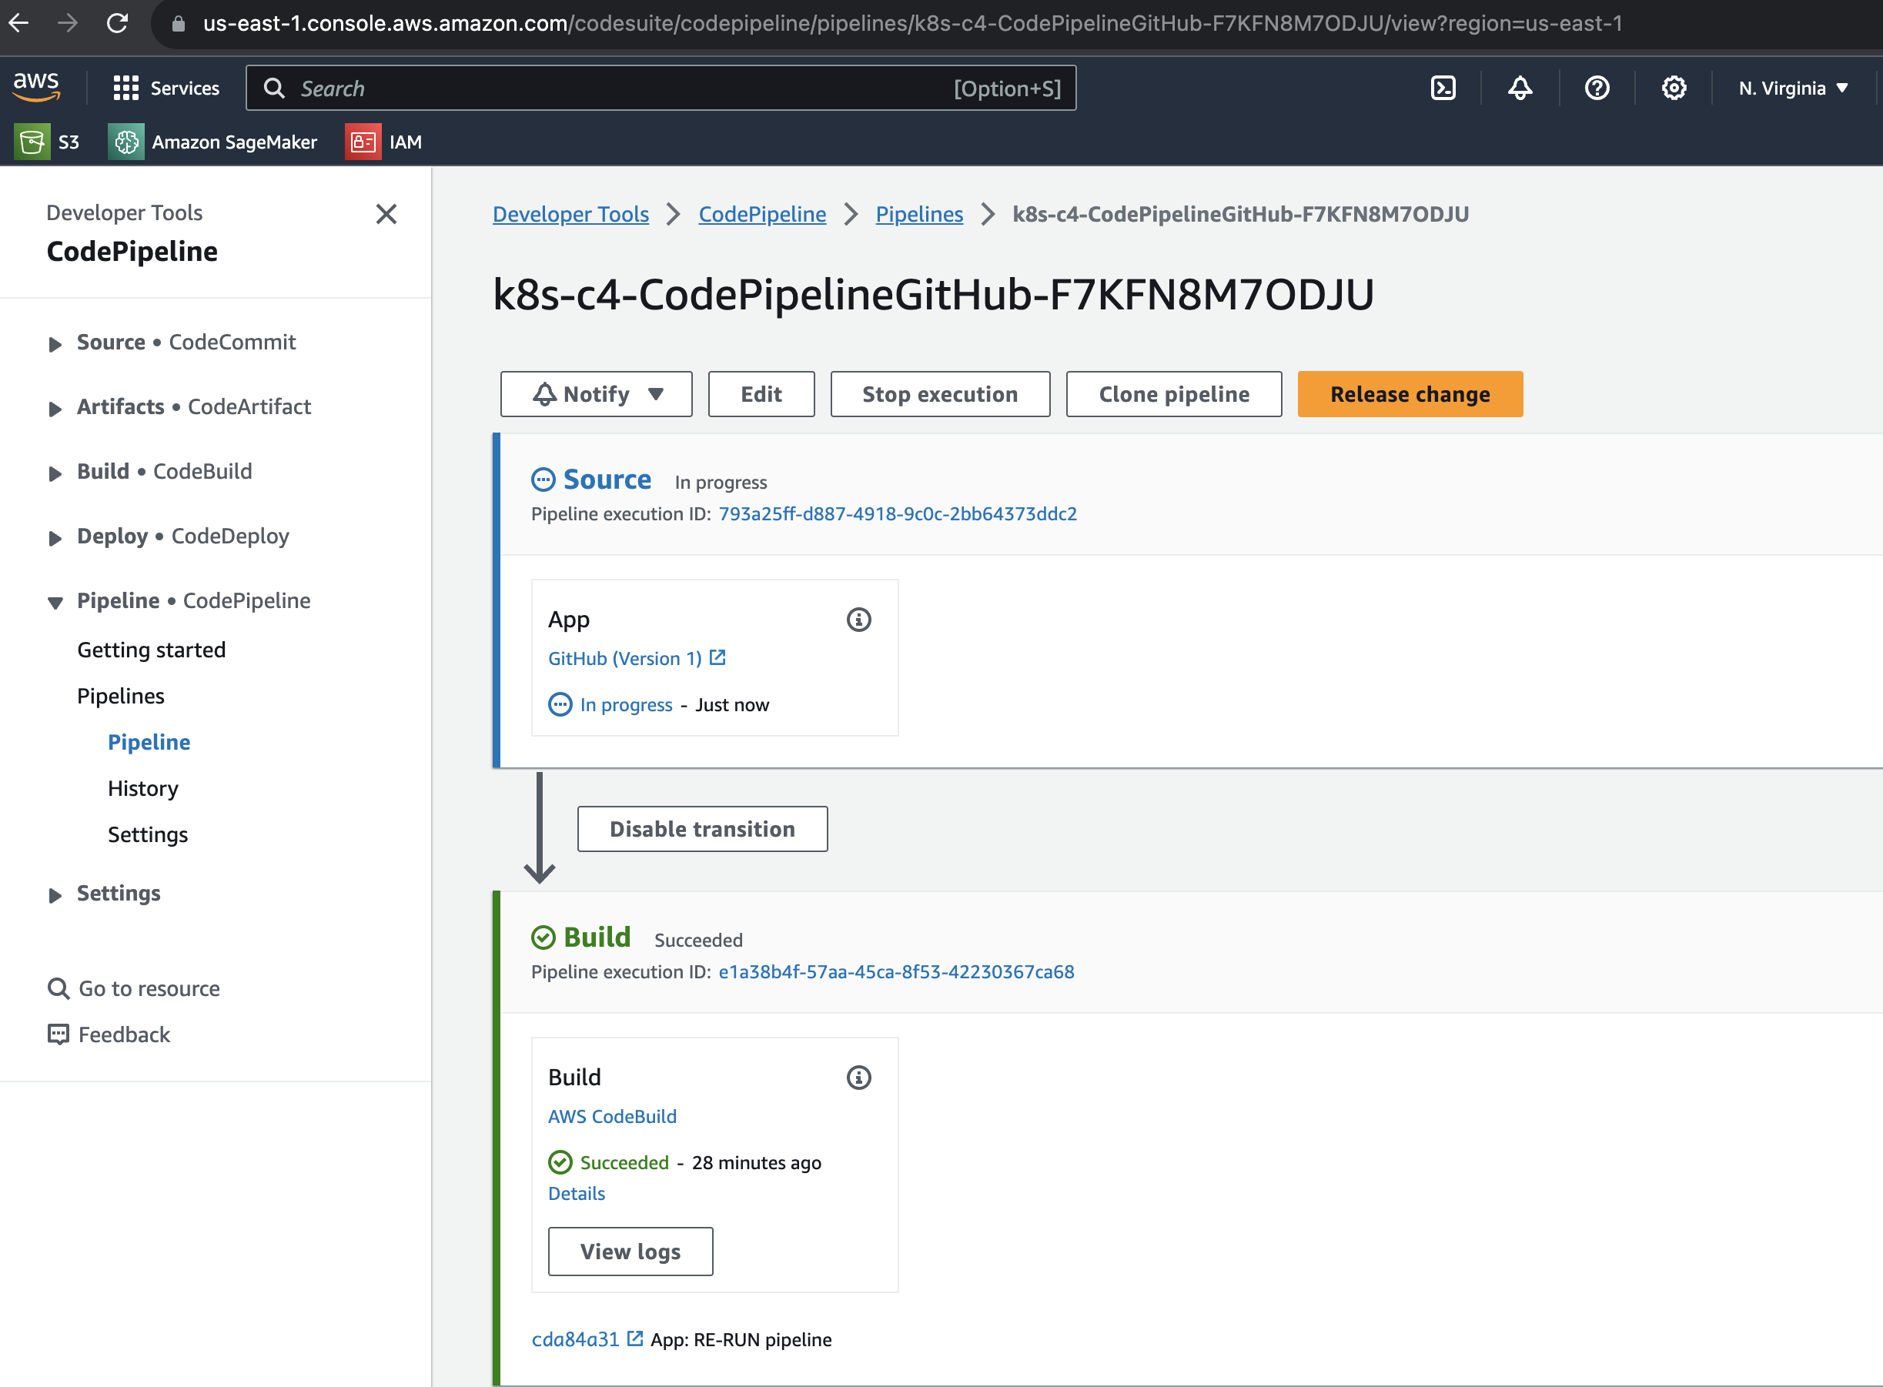Open the IAM shortcut icon
Viewport: 1883px width, 1387px height.
(x=363, y=142)
